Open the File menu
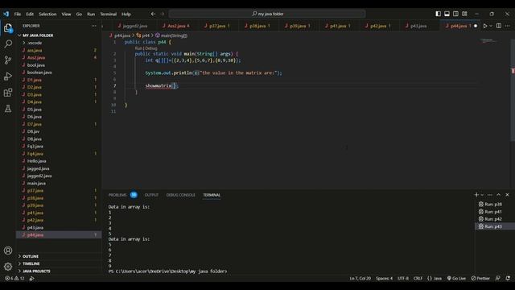The width and height of the screenshot is (515, 290). [18, 14]
